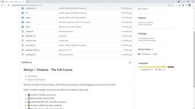Open the Releases section heading
Image resolution: width=195 pixels, height=109 pixels.
click(142, 18)
